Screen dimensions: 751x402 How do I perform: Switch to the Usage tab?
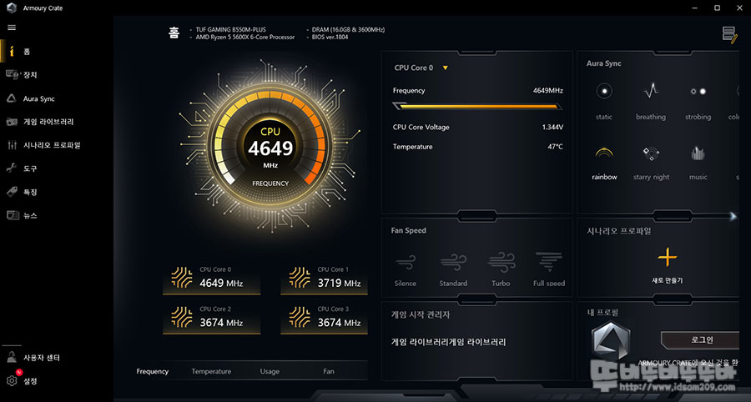tap(270, 371)
